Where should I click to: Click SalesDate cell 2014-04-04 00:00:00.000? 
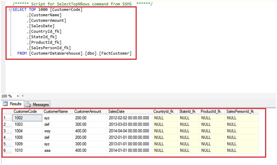(x=129, y=131)
